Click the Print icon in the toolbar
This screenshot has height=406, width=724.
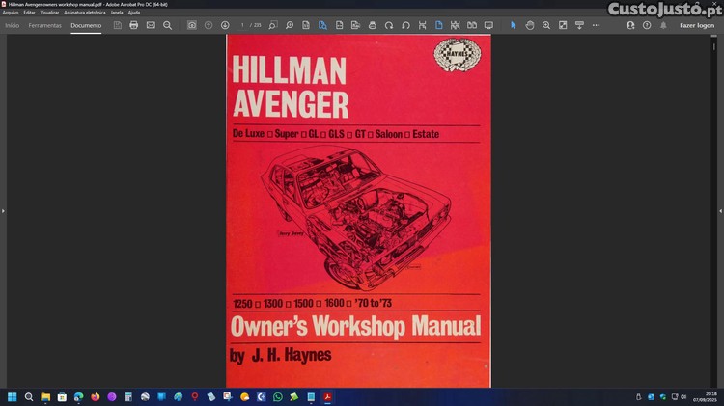(134, 25)
